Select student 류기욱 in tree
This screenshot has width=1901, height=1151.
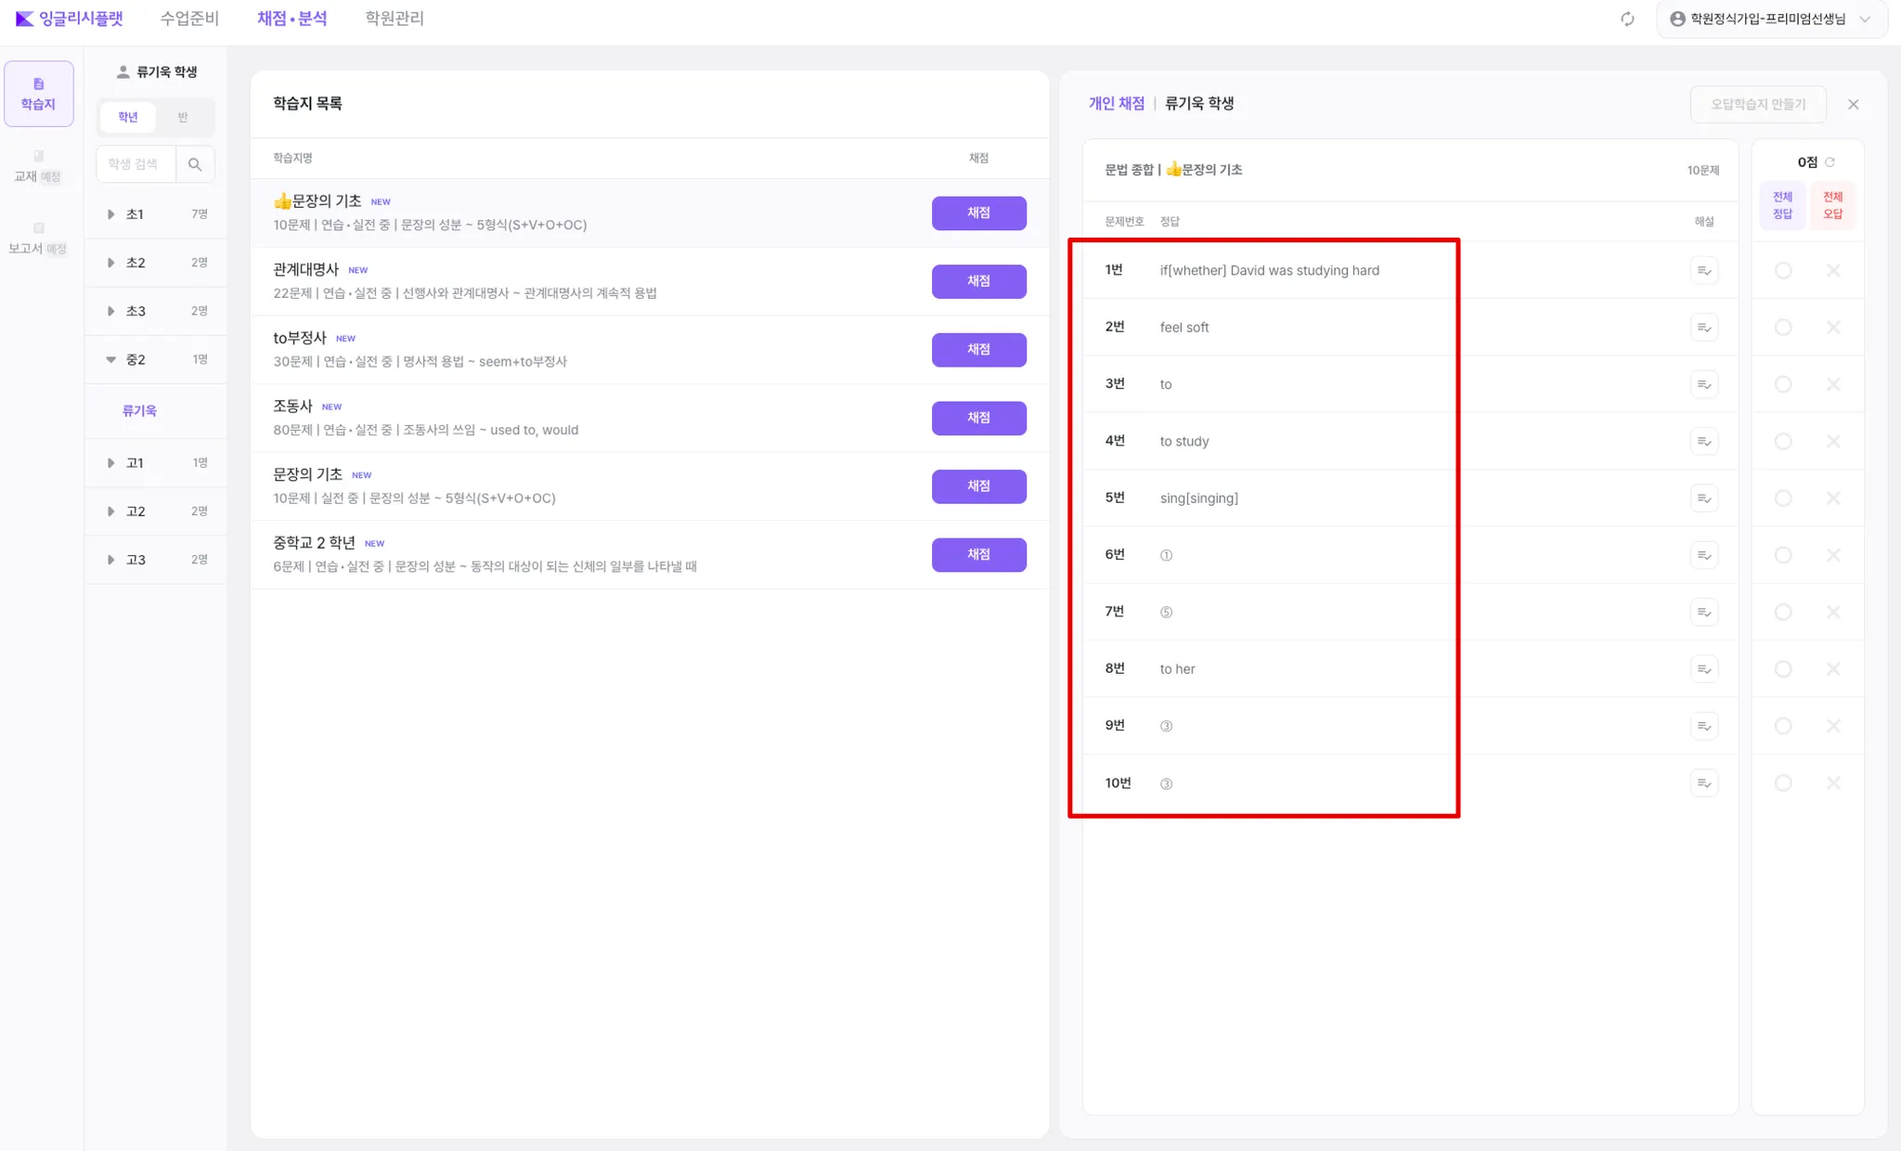[x=139, y=410]
